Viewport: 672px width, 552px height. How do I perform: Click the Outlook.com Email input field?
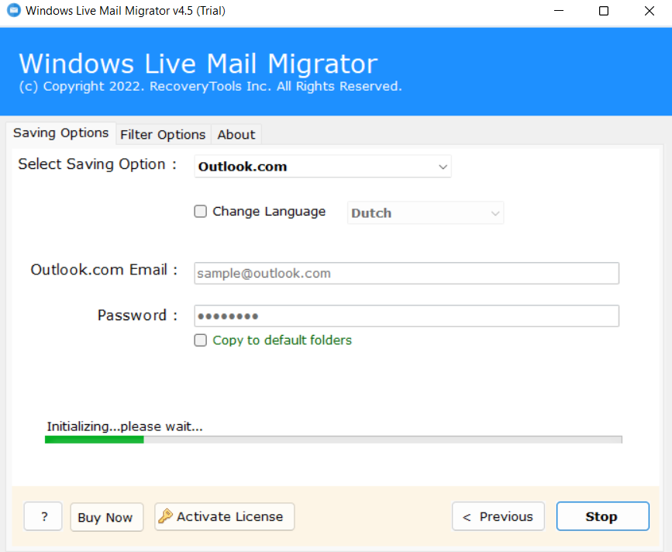point(406,274)
